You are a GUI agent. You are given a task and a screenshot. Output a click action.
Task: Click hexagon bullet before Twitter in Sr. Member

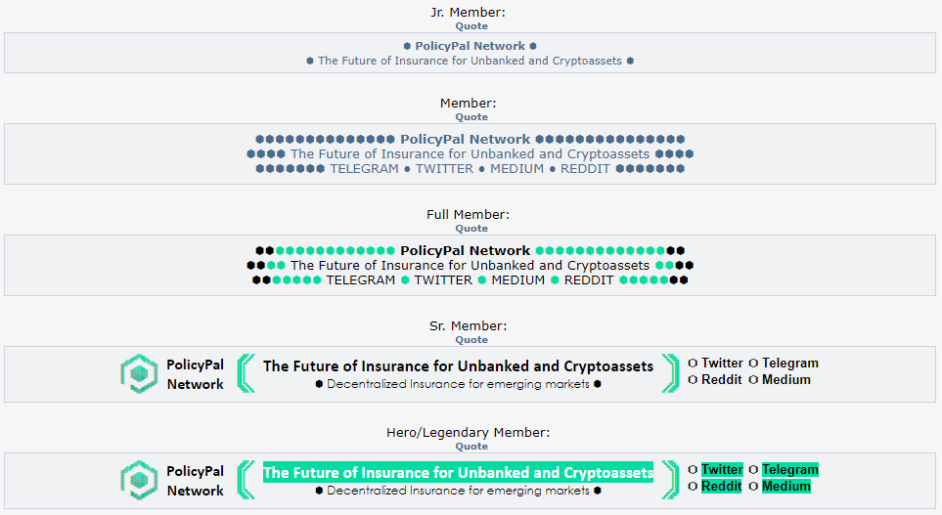(x=693, y=364)
